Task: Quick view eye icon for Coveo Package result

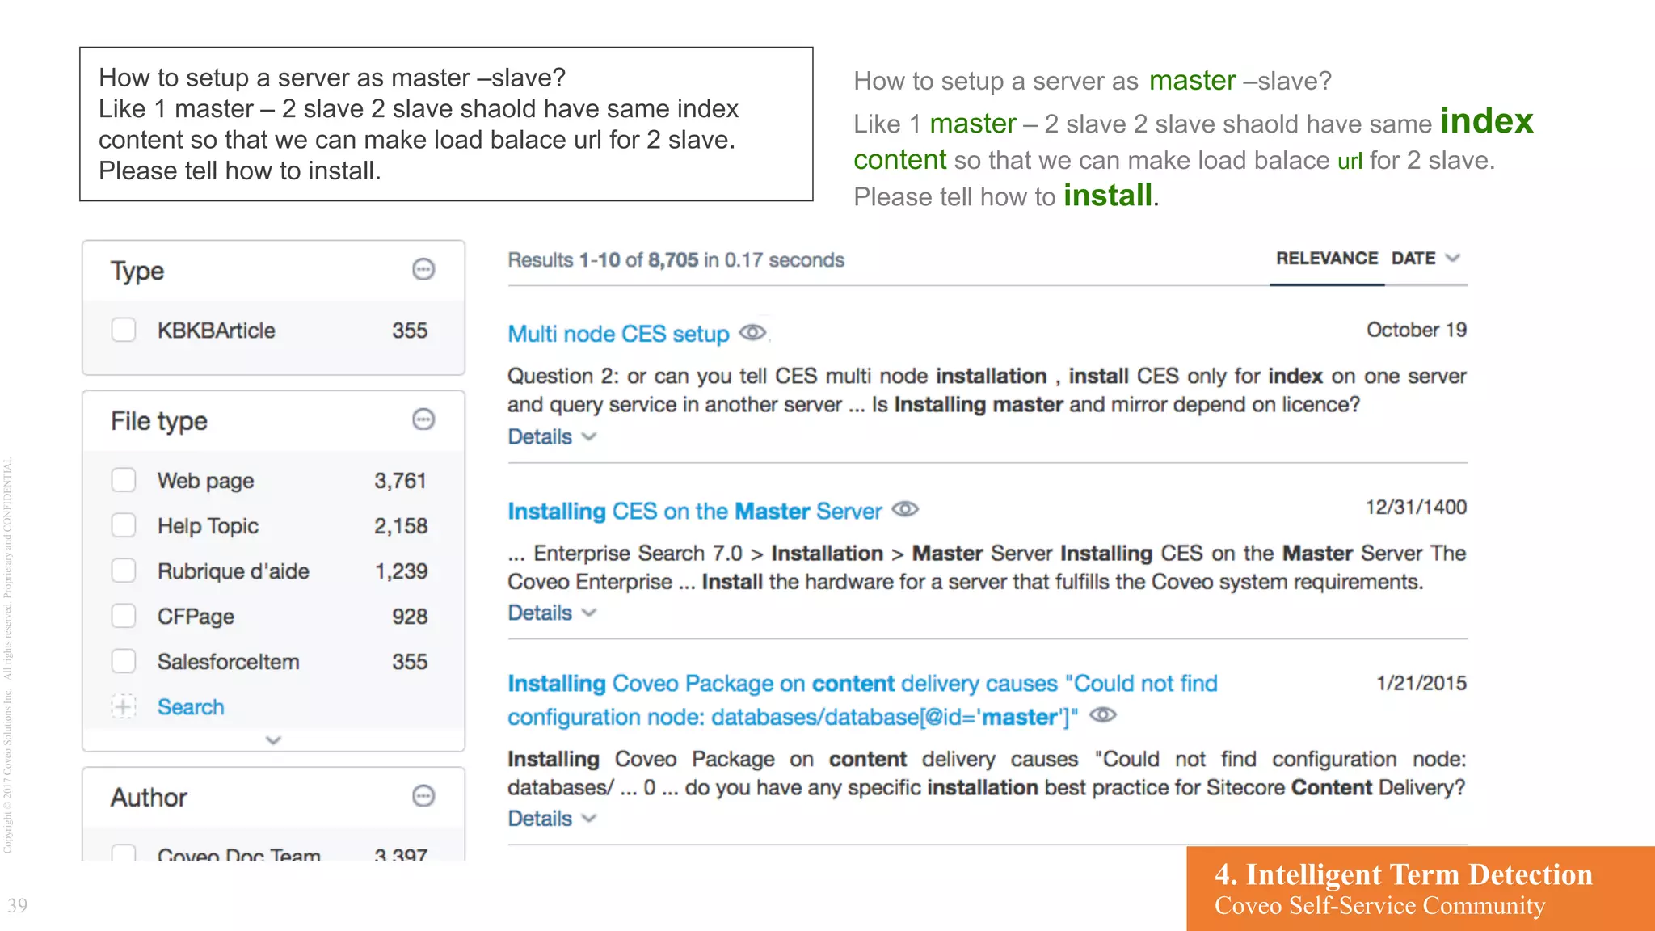Action: (1103, 715)
